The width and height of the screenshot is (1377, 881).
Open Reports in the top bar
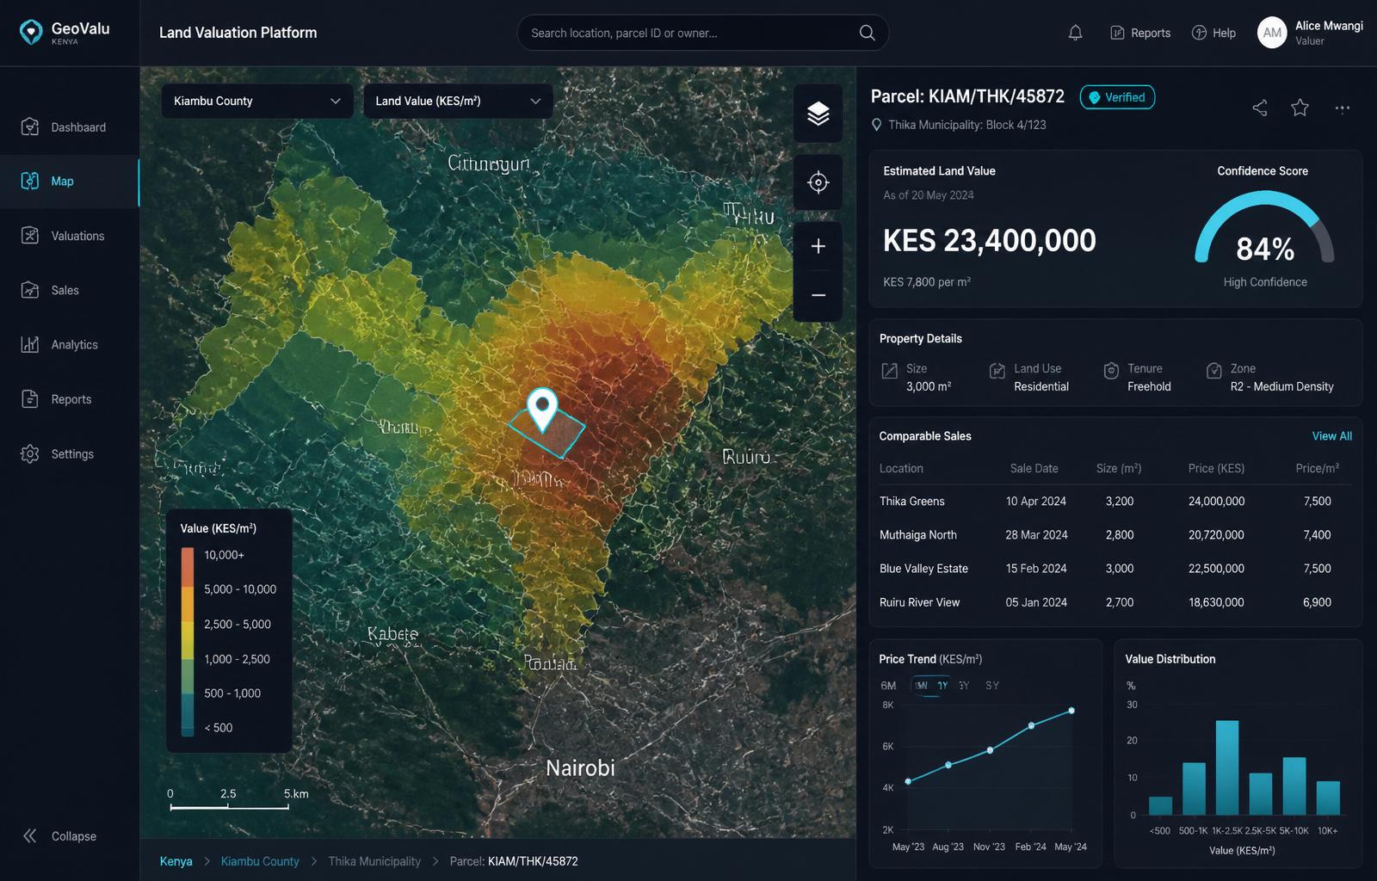coord(1140,33)
